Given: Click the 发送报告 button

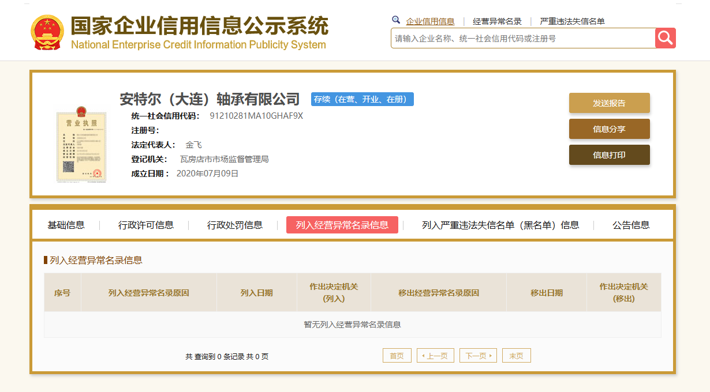Looking at the screenshot, I should [x=609, y=103].
